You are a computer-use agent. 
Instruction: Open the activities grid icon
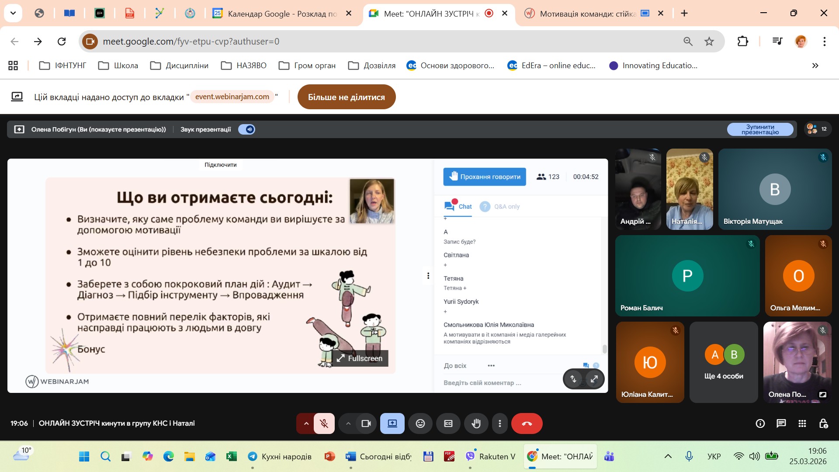[802, 423]
